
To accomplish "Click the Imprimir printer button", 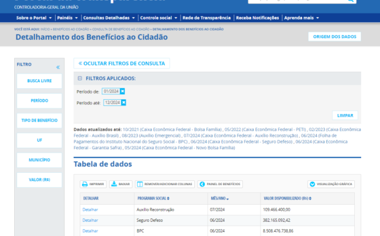I will tap(93, 184).
